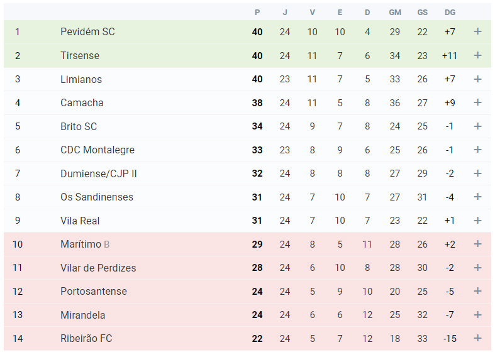
Task: Click the DG column header
Action: pyautogui.click(x=450, y=13)
